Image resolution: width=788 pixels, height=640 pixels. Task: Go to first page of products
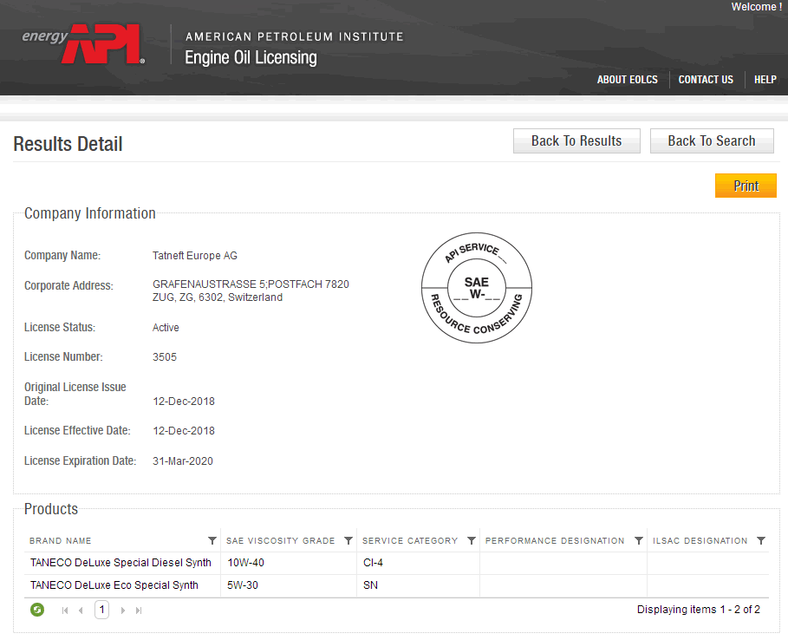pyautogui.click(x=65, y=611)
